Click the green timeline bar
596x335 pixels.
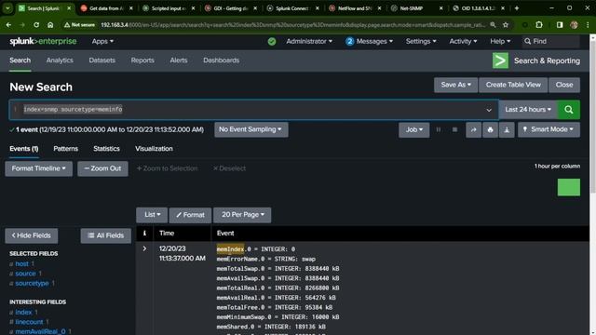click(569, 187)
